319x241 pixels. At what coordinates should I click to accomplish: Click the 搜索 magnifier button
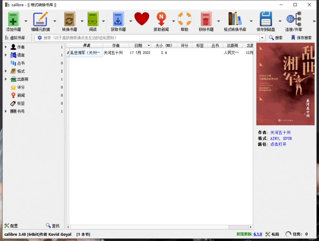(x=276, y=38)
